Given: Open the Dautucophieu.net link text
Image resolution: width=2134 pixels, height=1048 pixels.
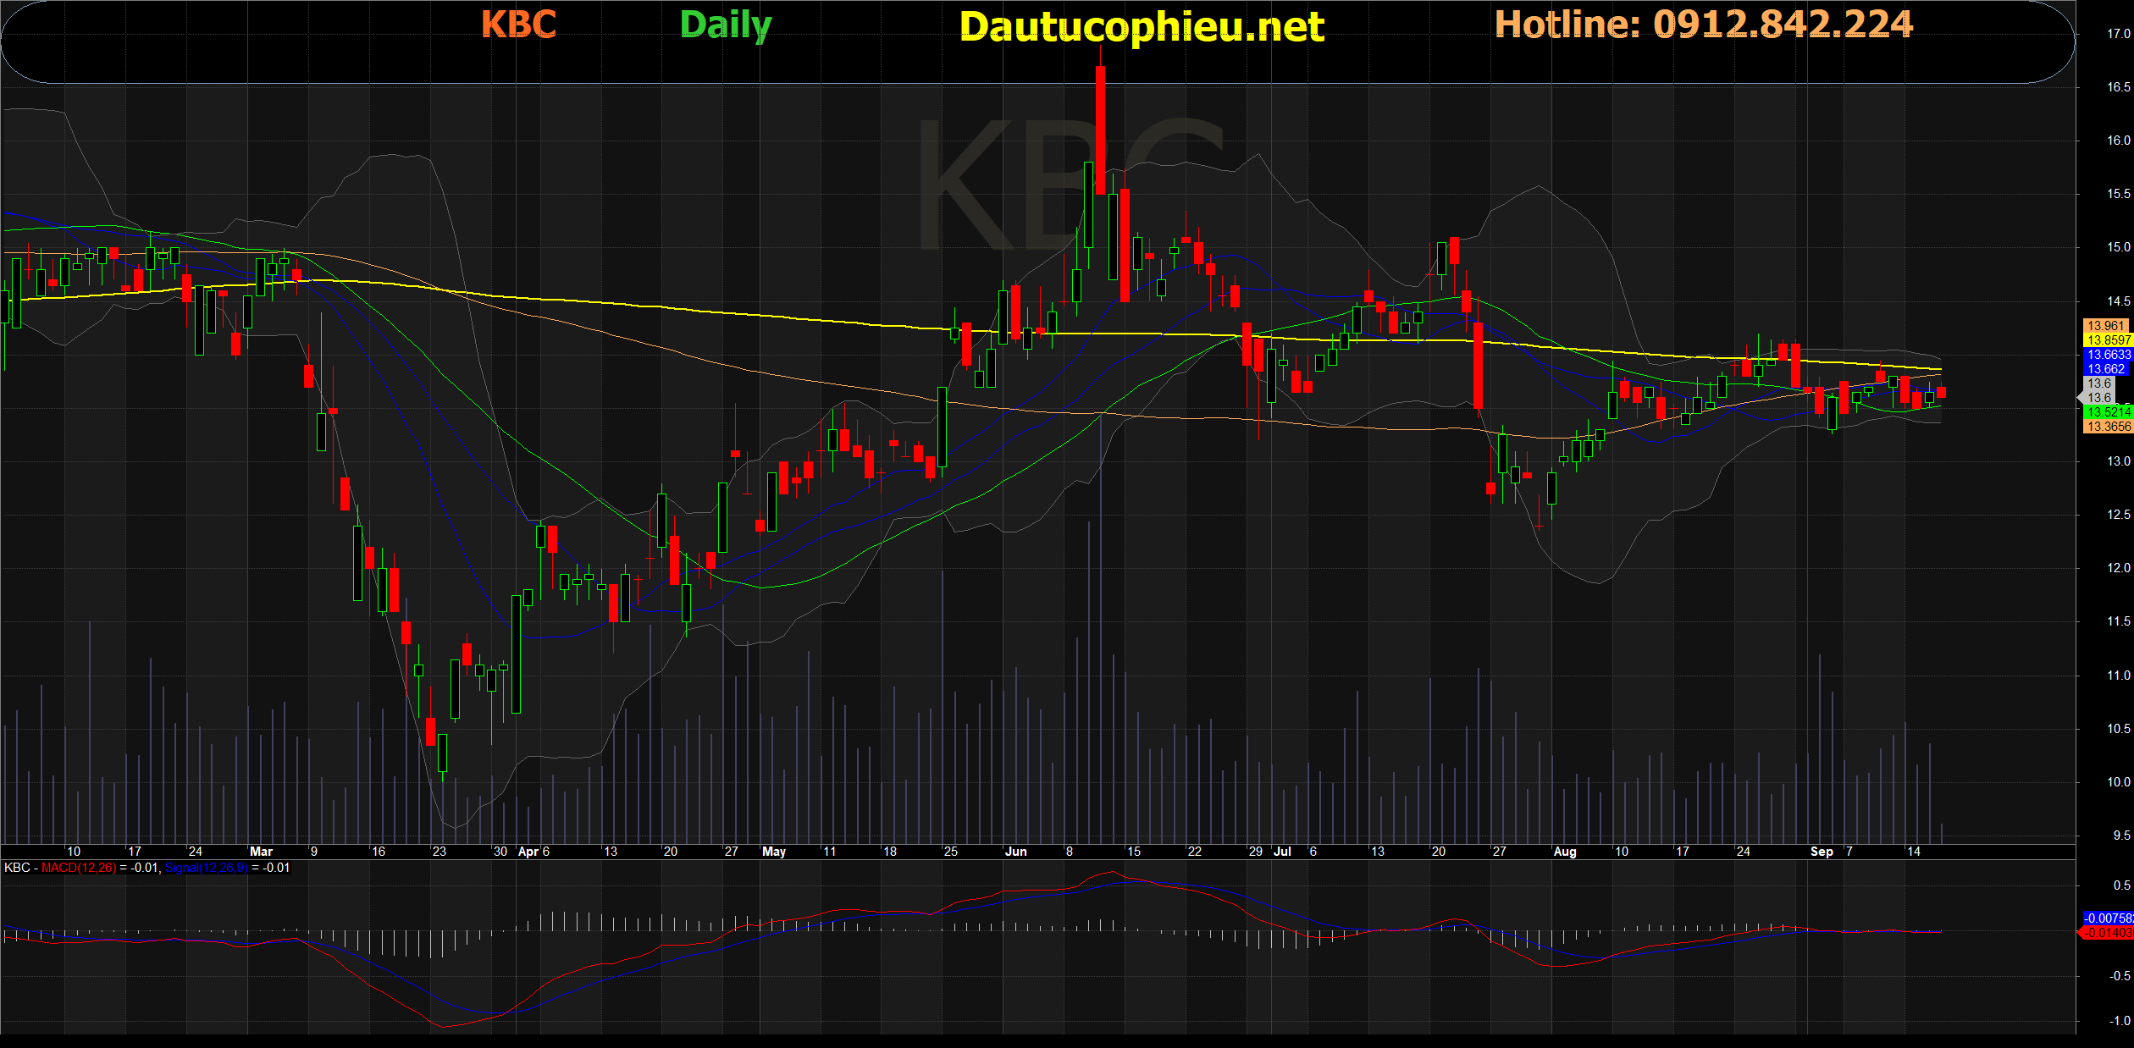Looking at the screenshot, I should coord(1142,27).
